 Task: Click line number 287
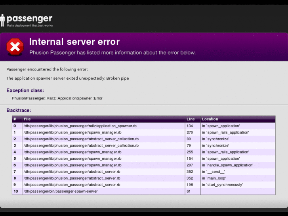(190, 165)
